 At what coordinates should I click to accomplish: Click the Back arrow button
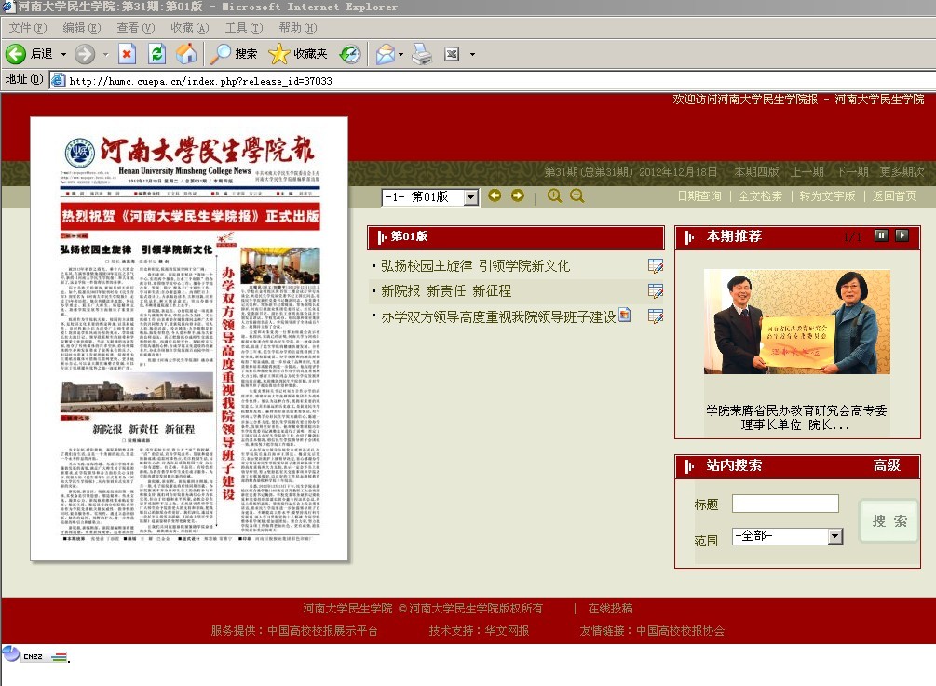click(16, 54)
